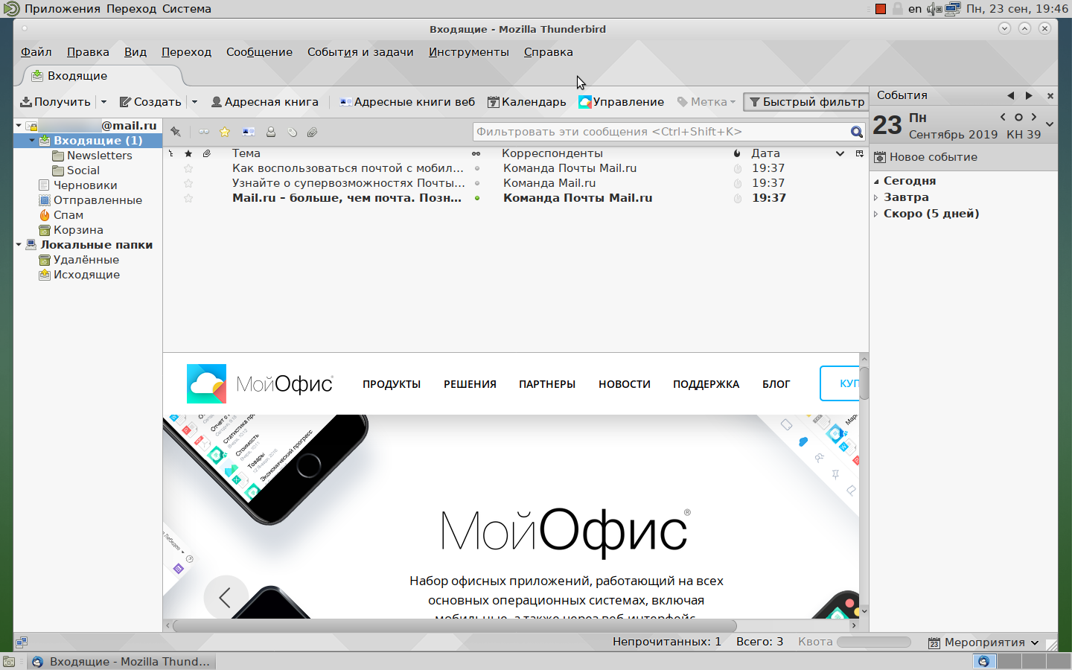Open the Social folder
Image resolution: width=1072 pixels, height=670 pixels.
coord(83,170)
